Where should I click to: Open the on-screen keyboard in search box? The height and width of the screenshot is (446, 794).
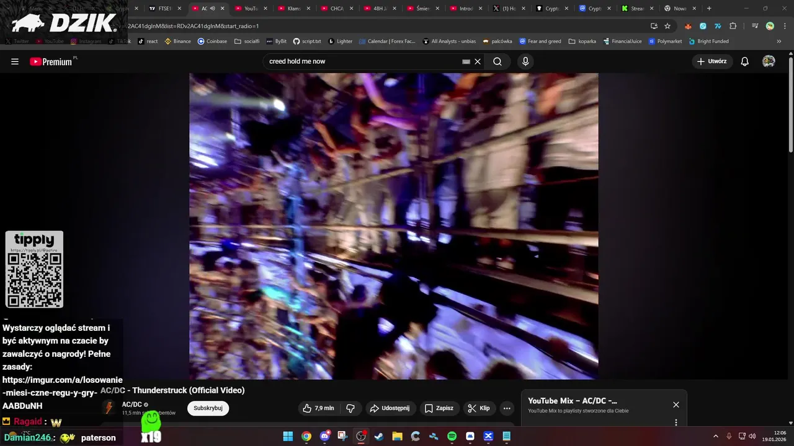pos(466,62)
